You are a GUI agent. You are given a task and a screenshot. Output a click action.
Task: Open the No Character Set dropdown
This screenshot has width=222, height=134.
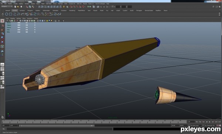click(x=210, y=126)
